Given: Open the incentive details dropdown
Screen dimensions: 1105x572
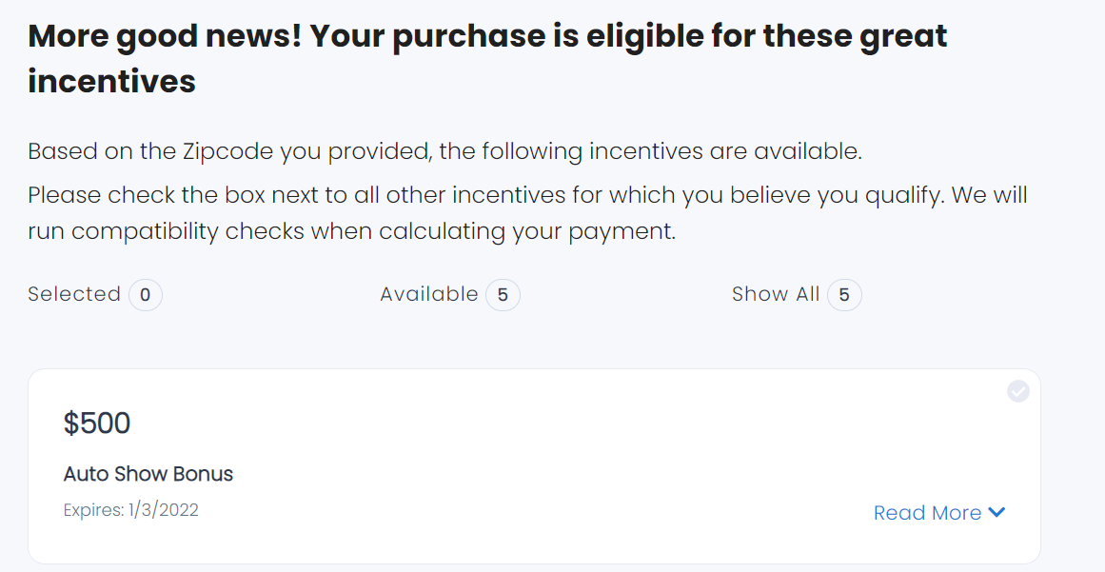Looking at the screenshot, I should [939, 512].
